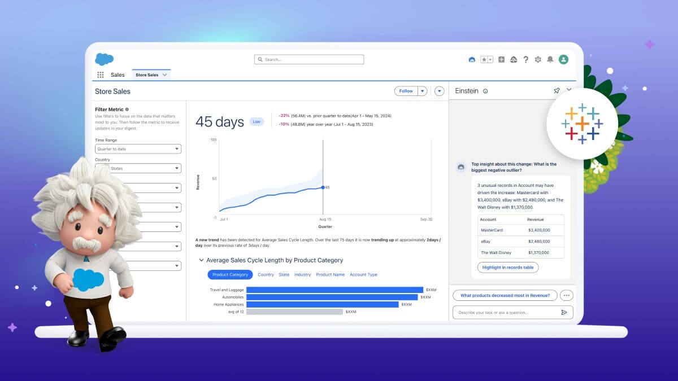Click the Travel and Luggage bar
The image size is (678, 381).
(x=334, y=290)
